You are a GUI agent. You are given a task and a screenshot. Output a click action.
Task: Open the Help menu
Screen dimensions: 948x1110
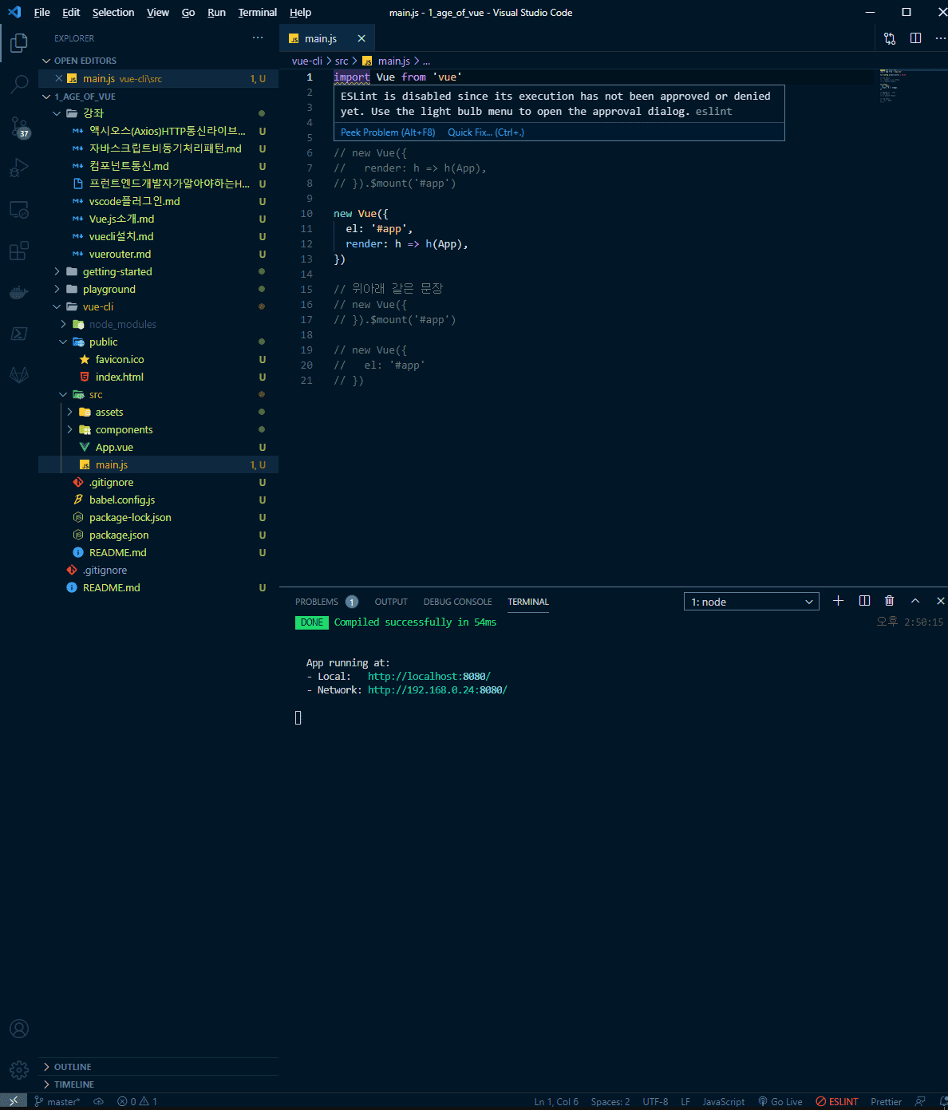click(x=301, y=12)
